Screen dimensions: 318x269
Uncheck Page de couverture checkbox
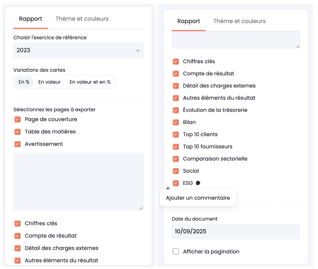tap(18, 119)
